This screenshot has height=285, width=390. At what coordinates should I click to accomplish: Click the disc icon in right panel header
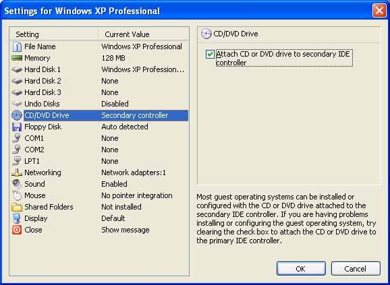206,34
